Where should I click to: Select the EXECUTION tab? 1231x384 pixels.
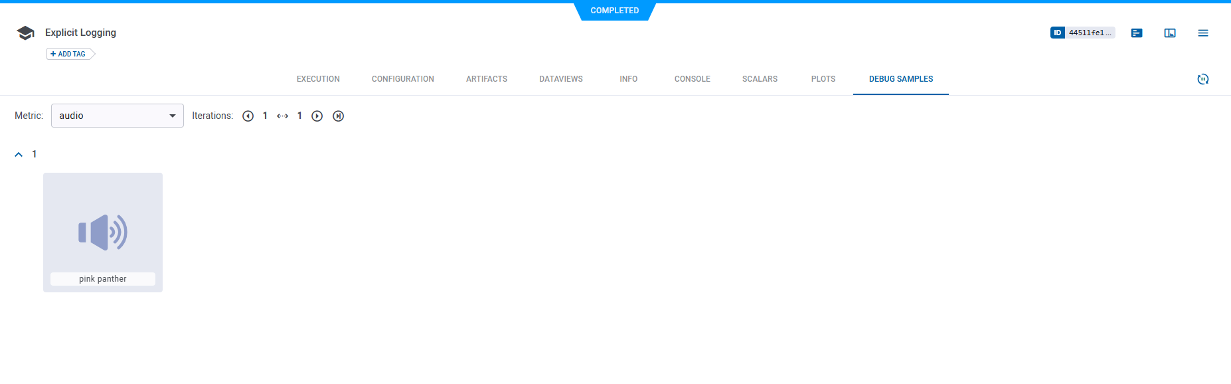click(318, 79)
